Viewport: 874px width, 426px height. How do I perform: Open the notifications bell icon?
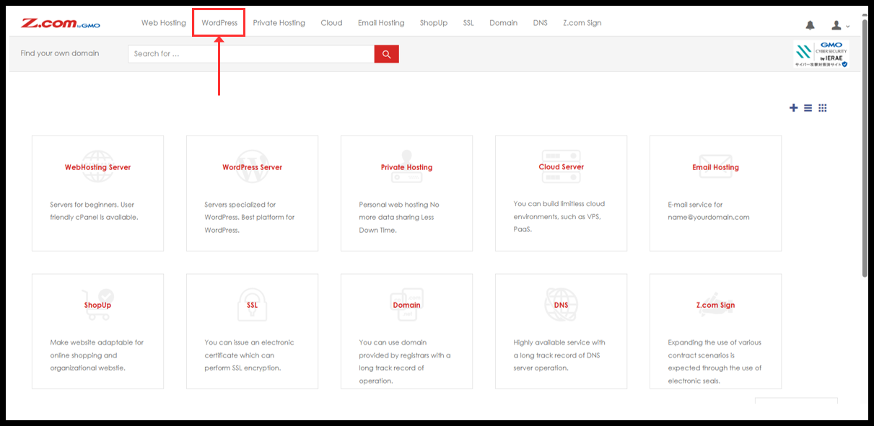(x=810, y=25)
